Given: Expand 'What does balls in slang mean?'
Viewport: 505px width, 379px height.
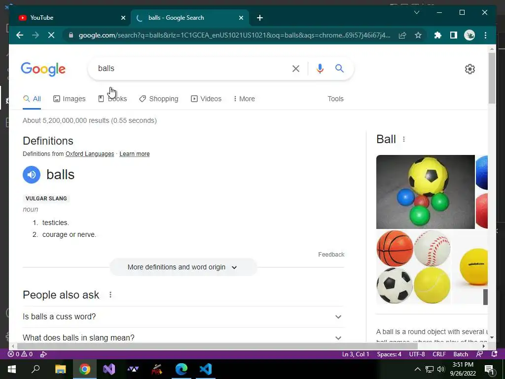Looking at the screenshot, I should coord(183,338).
